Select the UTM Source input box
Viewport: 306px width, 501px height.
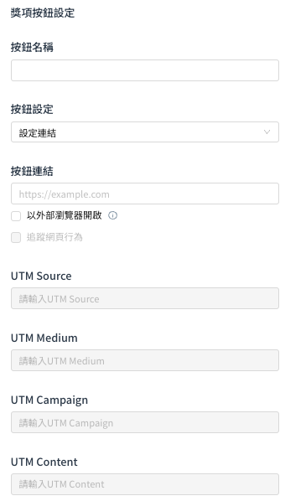tap(145, 298)
